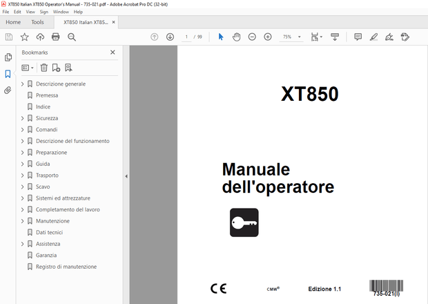428x304 pixels.
Task: Expand the Guida bookmark
Action: click(23, 164)
